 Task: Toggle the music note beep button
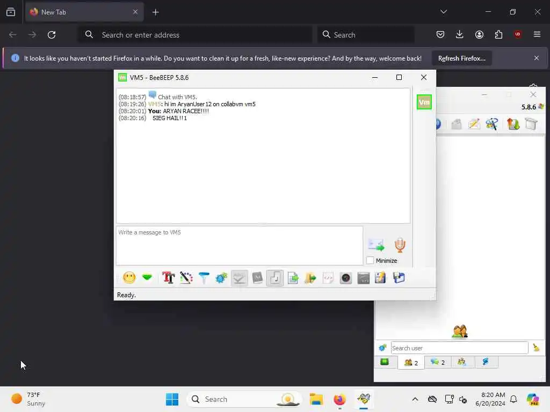pos(274,278)
